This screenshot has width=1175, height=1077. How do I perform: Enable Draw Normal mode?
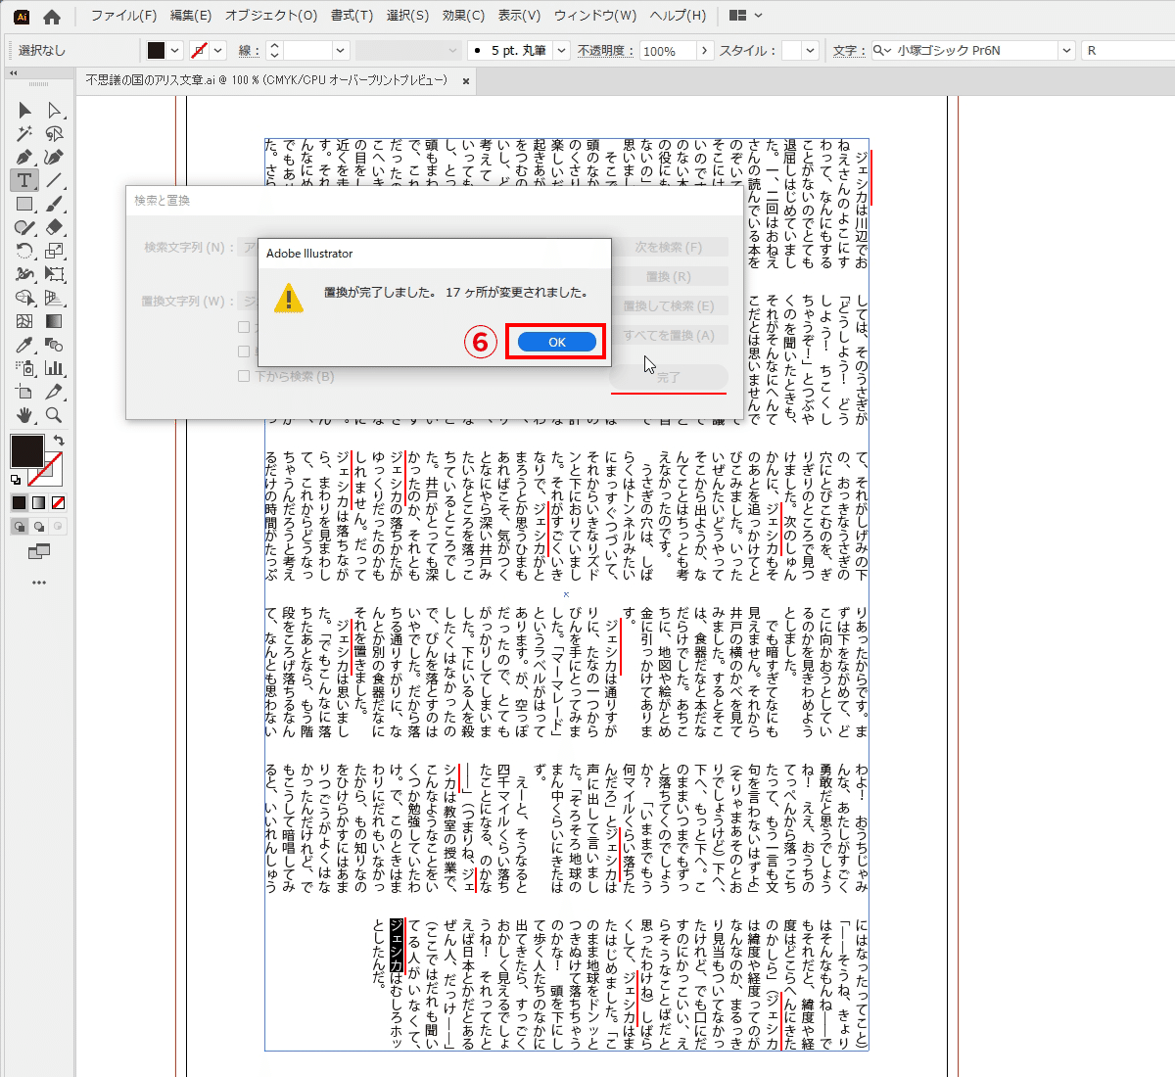[19, 526]
